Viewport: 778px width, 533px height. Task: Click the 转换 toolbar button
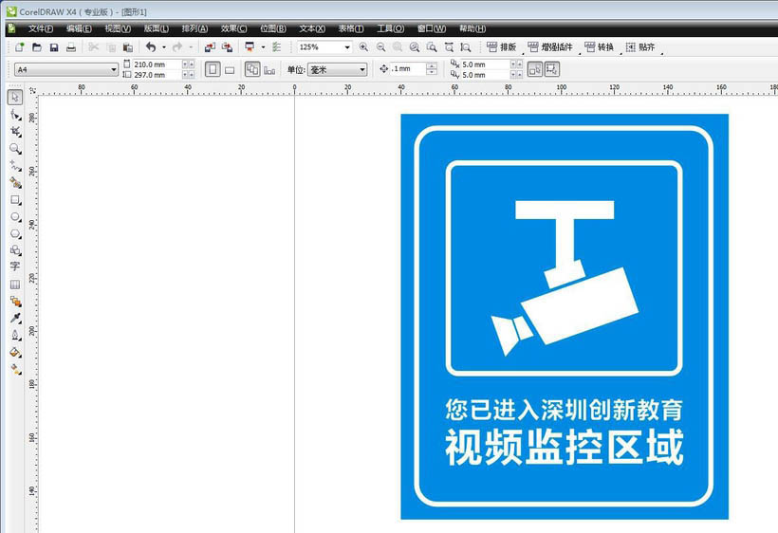tap(600, 47)
